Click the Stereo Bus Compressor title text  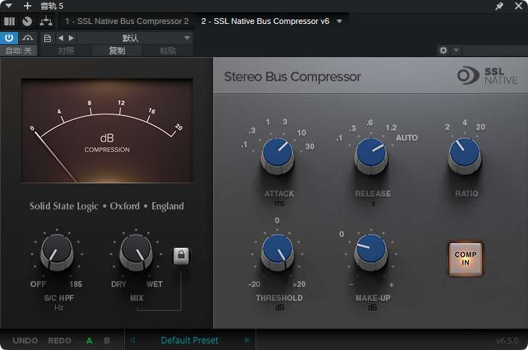click(292, 77)
